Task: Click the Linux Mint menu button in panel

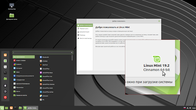Action: (2, 108)
